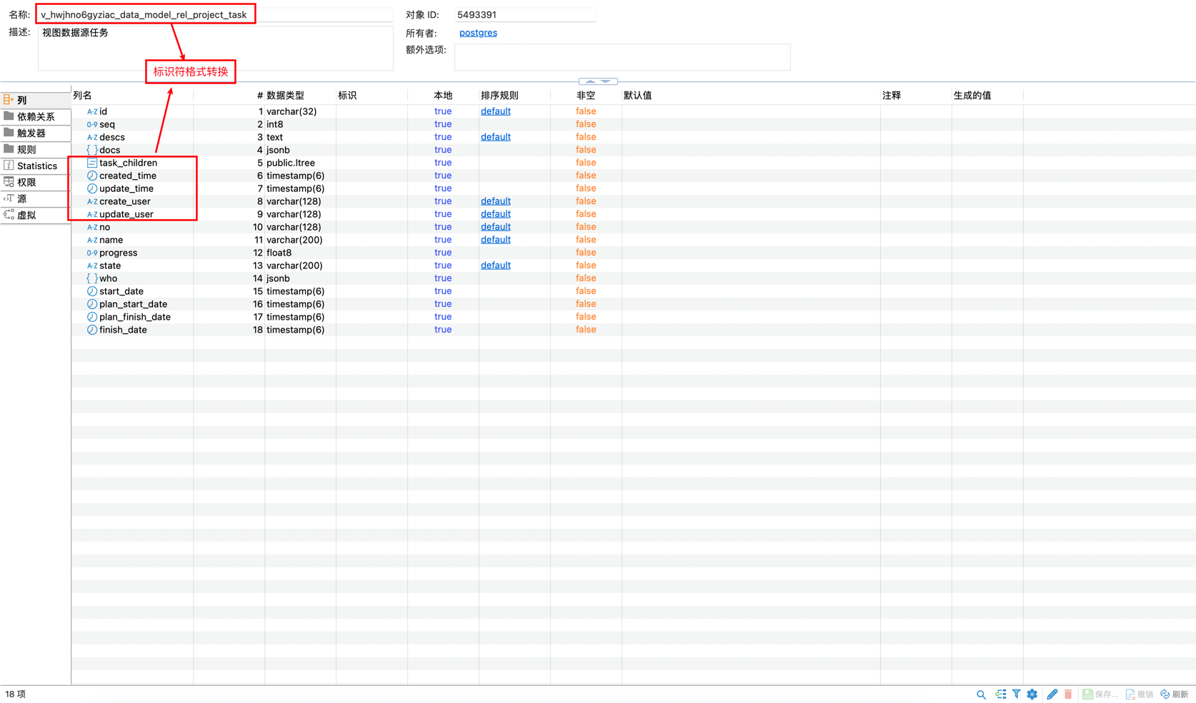Click the red trash delete icon

click(x=1068, y=694)
